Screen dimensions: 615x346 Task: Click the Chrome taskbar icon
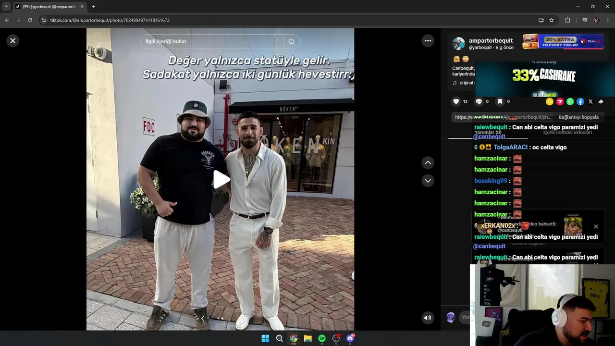[294, 338]
